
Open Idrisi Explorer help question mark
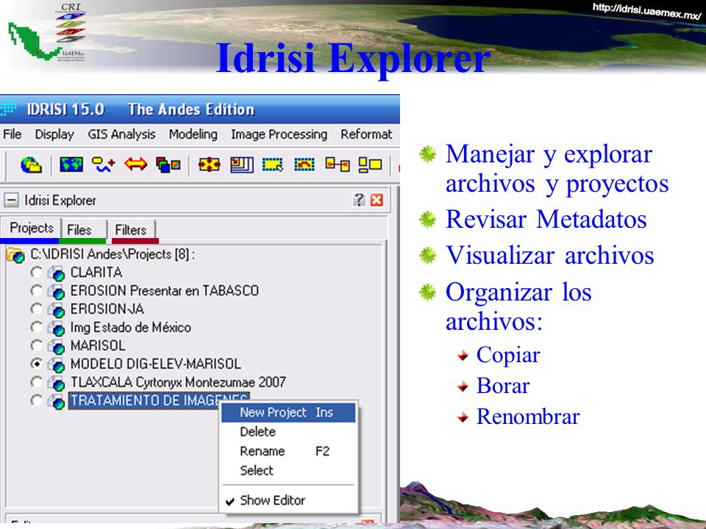click(360, 200)
